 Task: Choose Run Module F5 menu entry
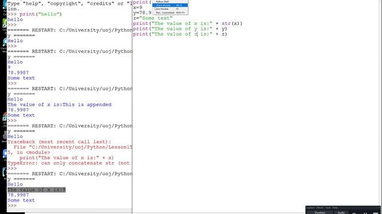[170, 9]
